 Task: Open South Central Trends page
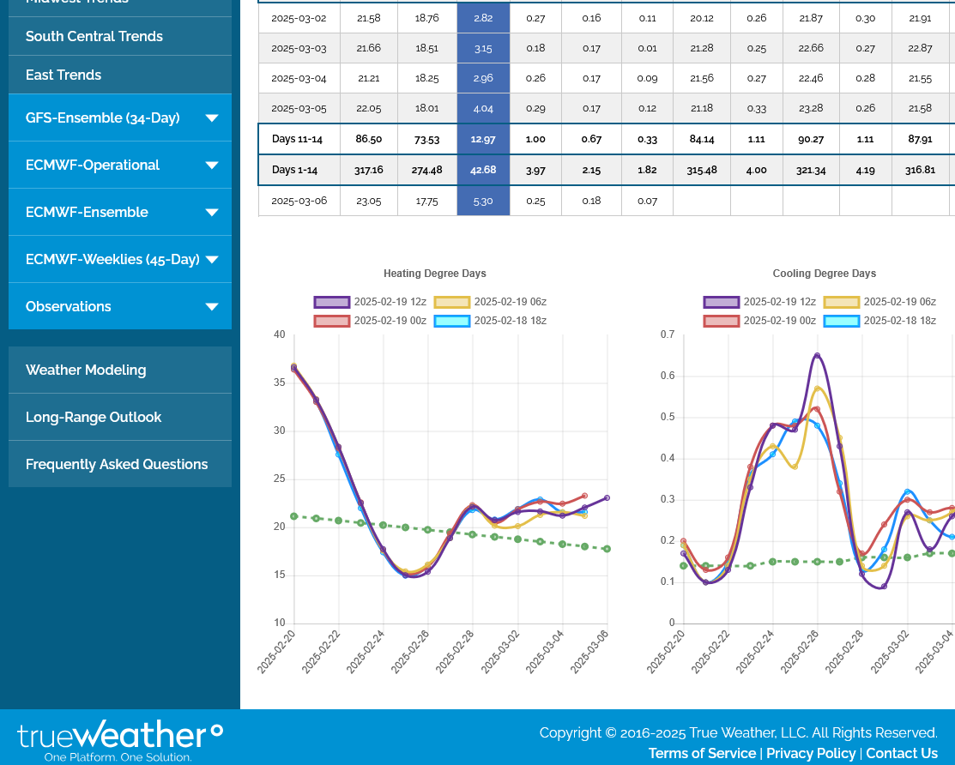point(94,36)
